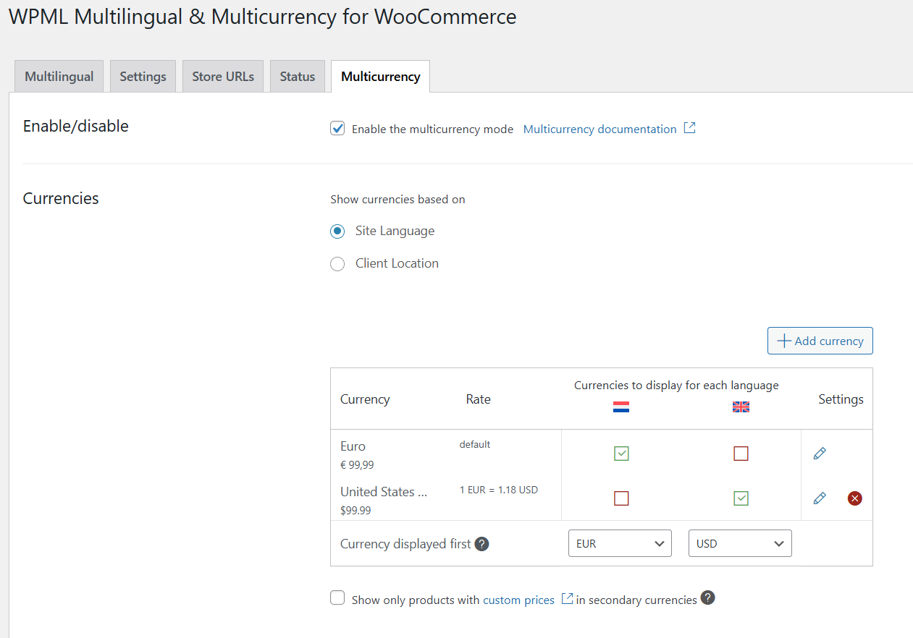The image size is (913, 638).
Task: Open the EUR currency displayed first dropdown
Action: pos(620,544)
